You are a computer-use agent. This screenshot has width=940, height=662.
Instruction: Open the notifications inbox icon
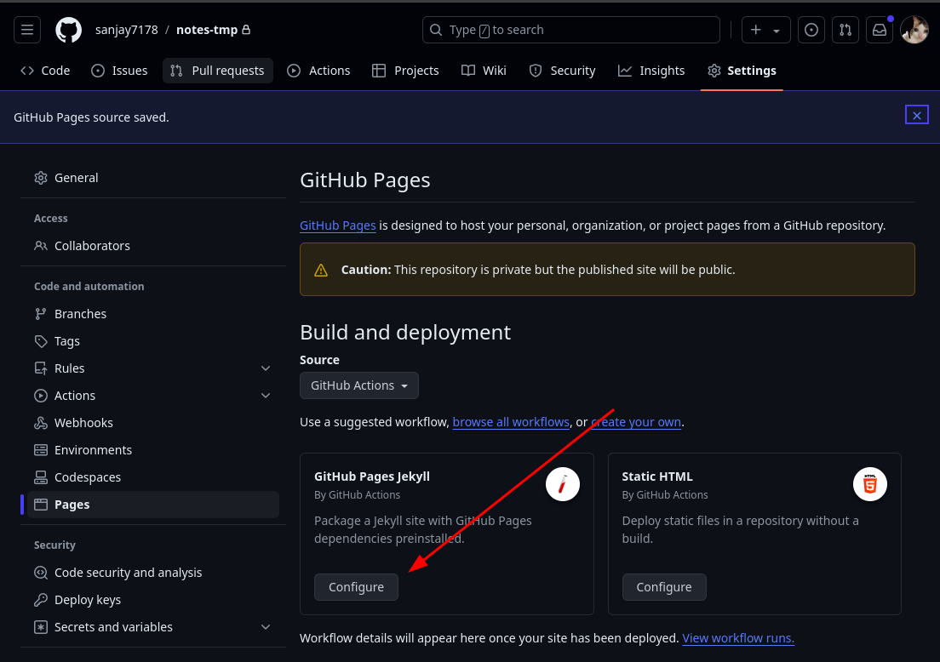[x=880, y=30]
